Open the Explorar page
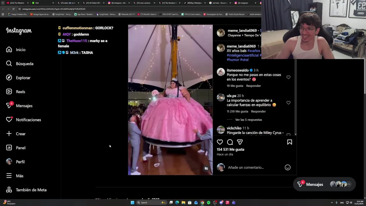 coord(18,78)
